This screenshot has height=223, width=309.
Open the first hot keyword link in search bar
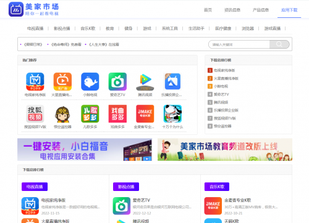33,44
